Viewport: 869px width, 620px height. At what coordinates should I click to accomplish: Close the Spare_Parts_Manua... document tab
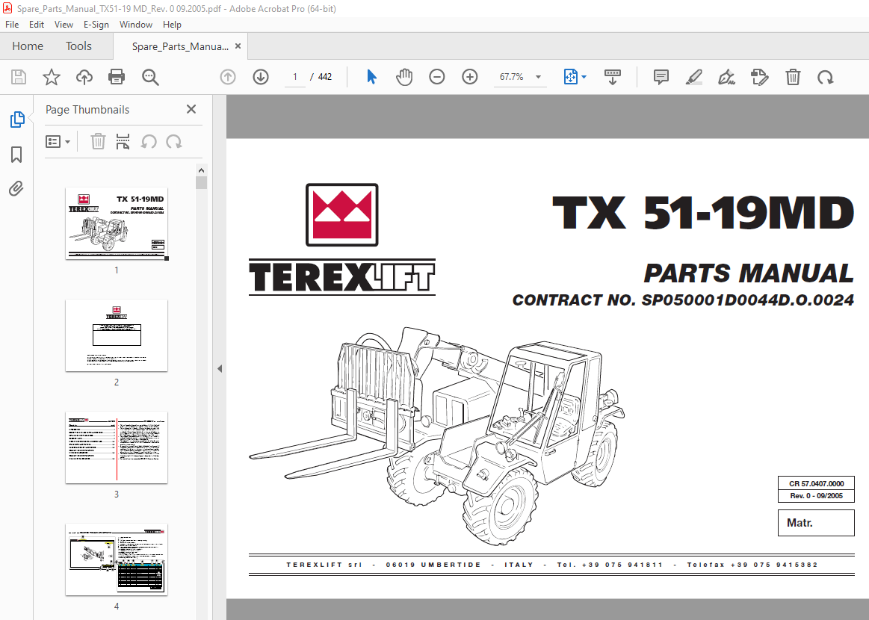(x=238, y=46)
